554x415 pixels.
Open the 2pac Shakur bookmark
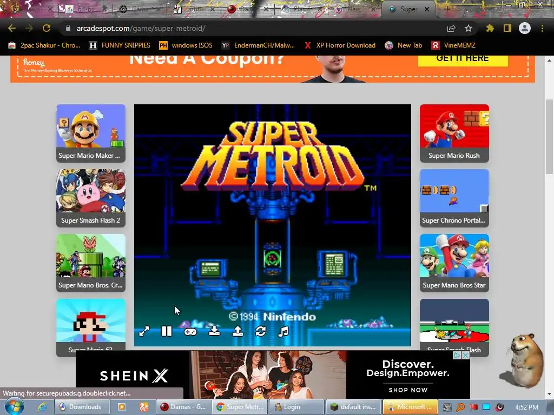[44, 45]
